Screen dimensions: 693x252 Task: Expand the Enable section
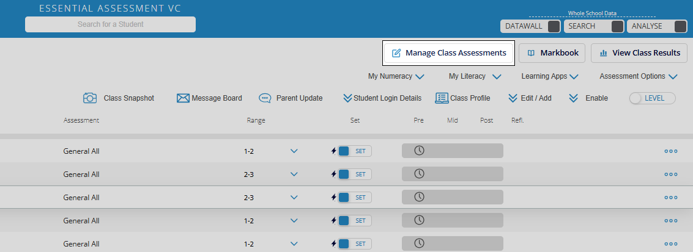588,98
